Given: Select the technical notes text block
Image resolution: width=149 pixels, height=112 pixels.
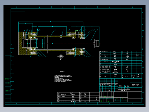Looking at the screenshot, I should tap(63, 78).
